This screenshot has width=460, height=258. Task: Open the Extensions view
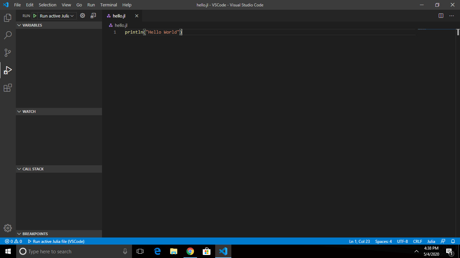point(8,88)
